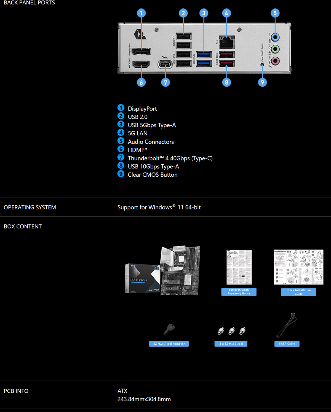
Task: Click the 5G LAN Ethernet port
Action: click(227, 42)
